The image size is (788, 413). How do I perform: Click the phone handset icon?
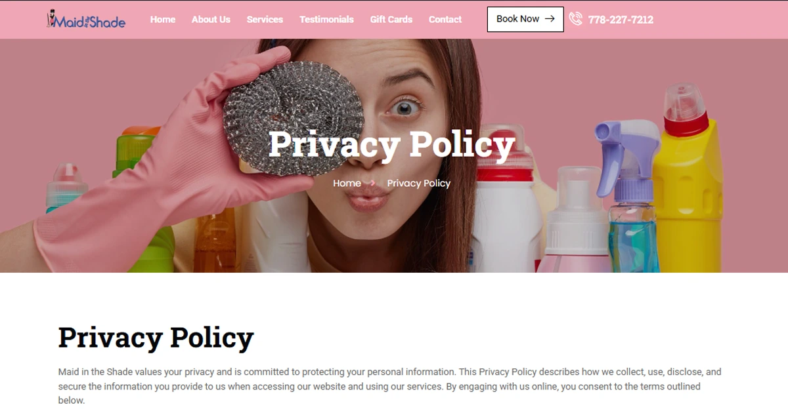point(576,19)
